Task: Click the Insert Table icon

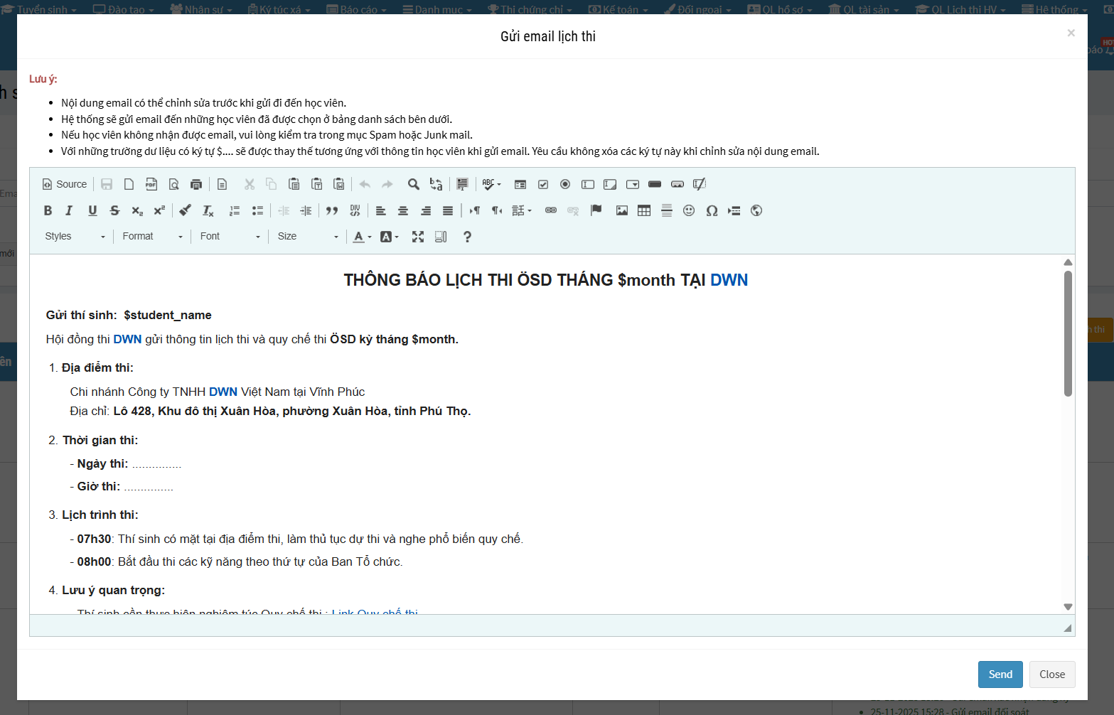Action: [x=644, y=210]
